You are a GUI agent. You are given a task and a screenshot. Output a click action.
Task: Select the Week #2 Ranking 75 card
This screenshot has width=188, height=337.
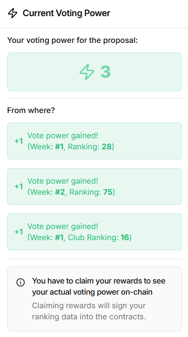[x=94, y=186]
